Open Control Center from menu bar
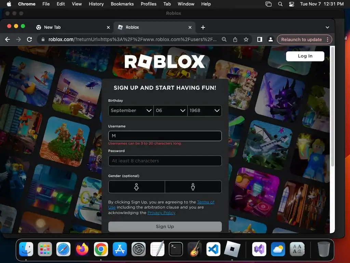 click(x=292, y=4)
